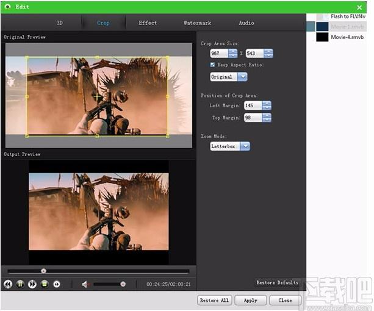Screen dimensions: 374x311
Task: Click the top-center crop handle
Action: 97,57
